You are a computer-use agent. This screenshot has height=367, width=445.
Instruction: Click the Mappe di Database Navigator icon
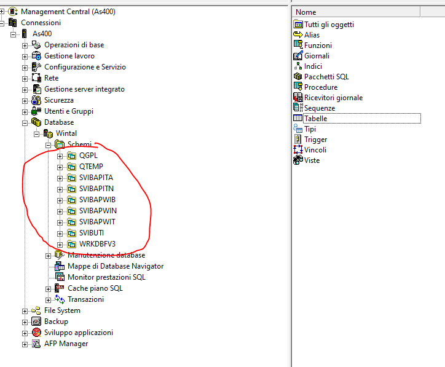[60, 266]
